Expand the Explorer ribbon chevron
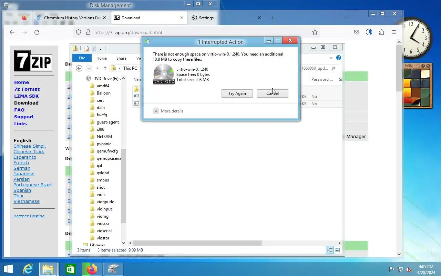441x276 pixels. [x=331, y=58]
